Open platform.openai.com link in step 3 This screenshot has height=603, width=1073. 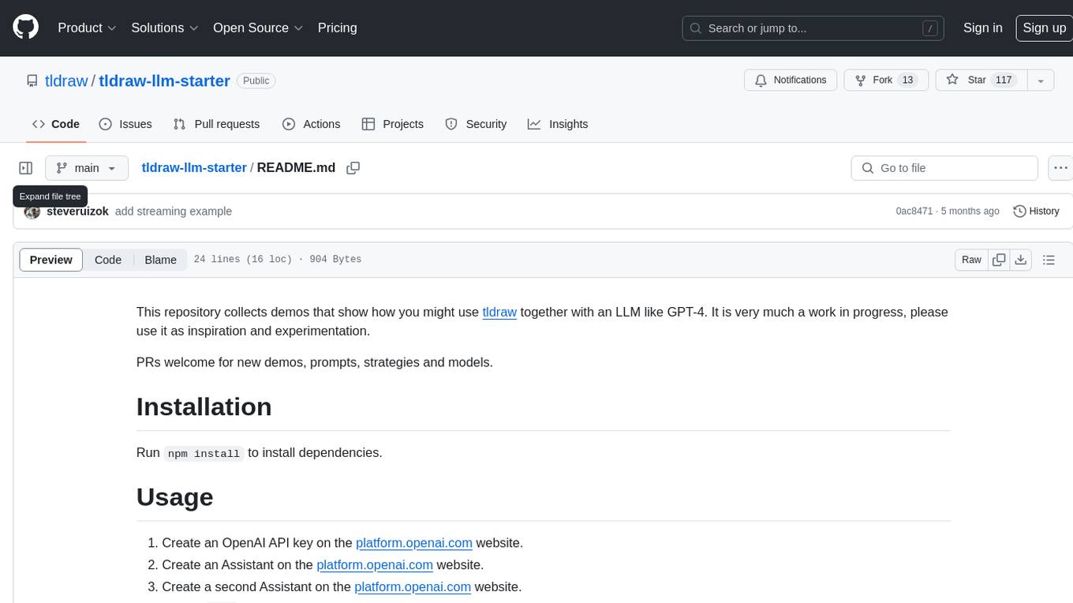(x=413, y=587)
